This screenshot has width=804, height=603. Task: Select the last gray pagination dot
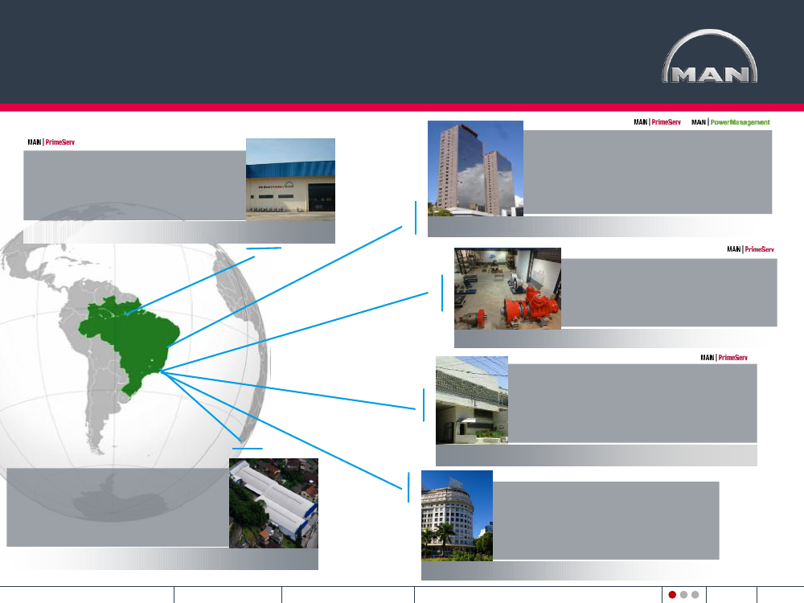click(695, 595)
